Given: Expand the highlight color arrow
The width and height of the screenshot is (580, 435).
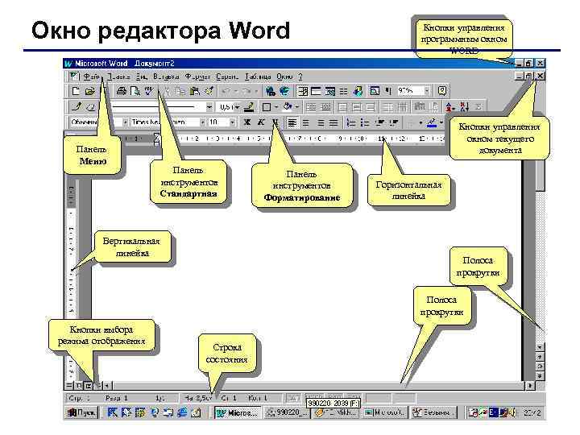Looking at the screenshot, I should click(x=441, y=122).
